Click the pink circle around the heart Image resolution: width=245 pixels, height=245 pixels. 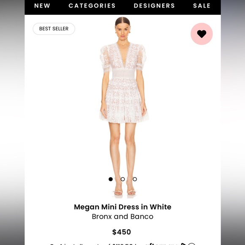click(201, 34)
